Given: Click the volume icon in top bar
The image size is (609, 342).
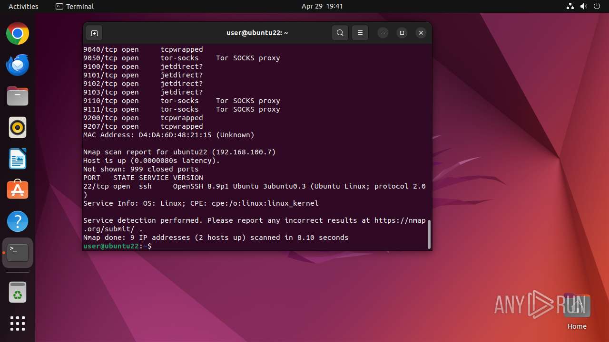Looking at the screenshot, I should (583, 6).
